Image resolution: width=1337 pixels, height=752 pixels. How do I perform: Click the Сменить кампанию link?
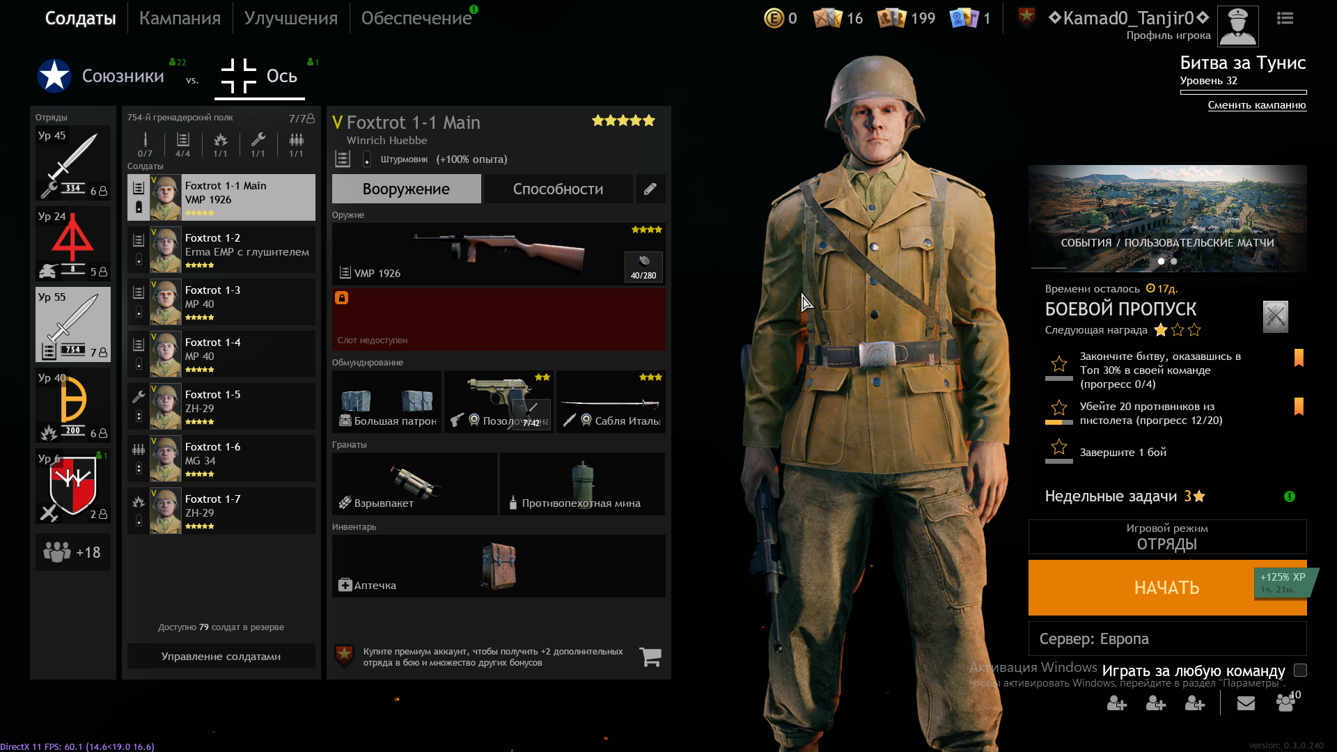(x=1257, y=105)
